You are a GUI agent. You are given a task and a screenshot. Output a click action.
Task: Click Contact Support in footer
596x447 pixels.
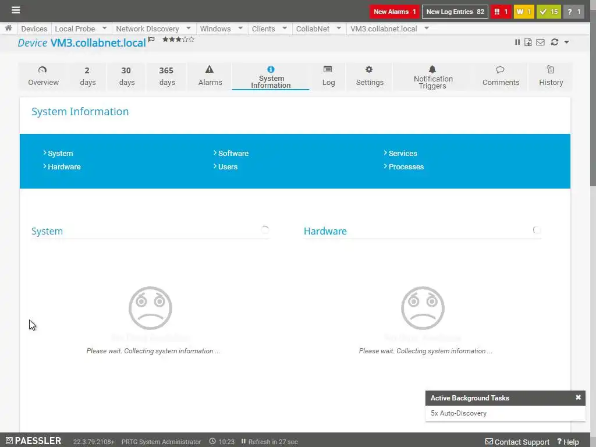[x=517, y=442]
